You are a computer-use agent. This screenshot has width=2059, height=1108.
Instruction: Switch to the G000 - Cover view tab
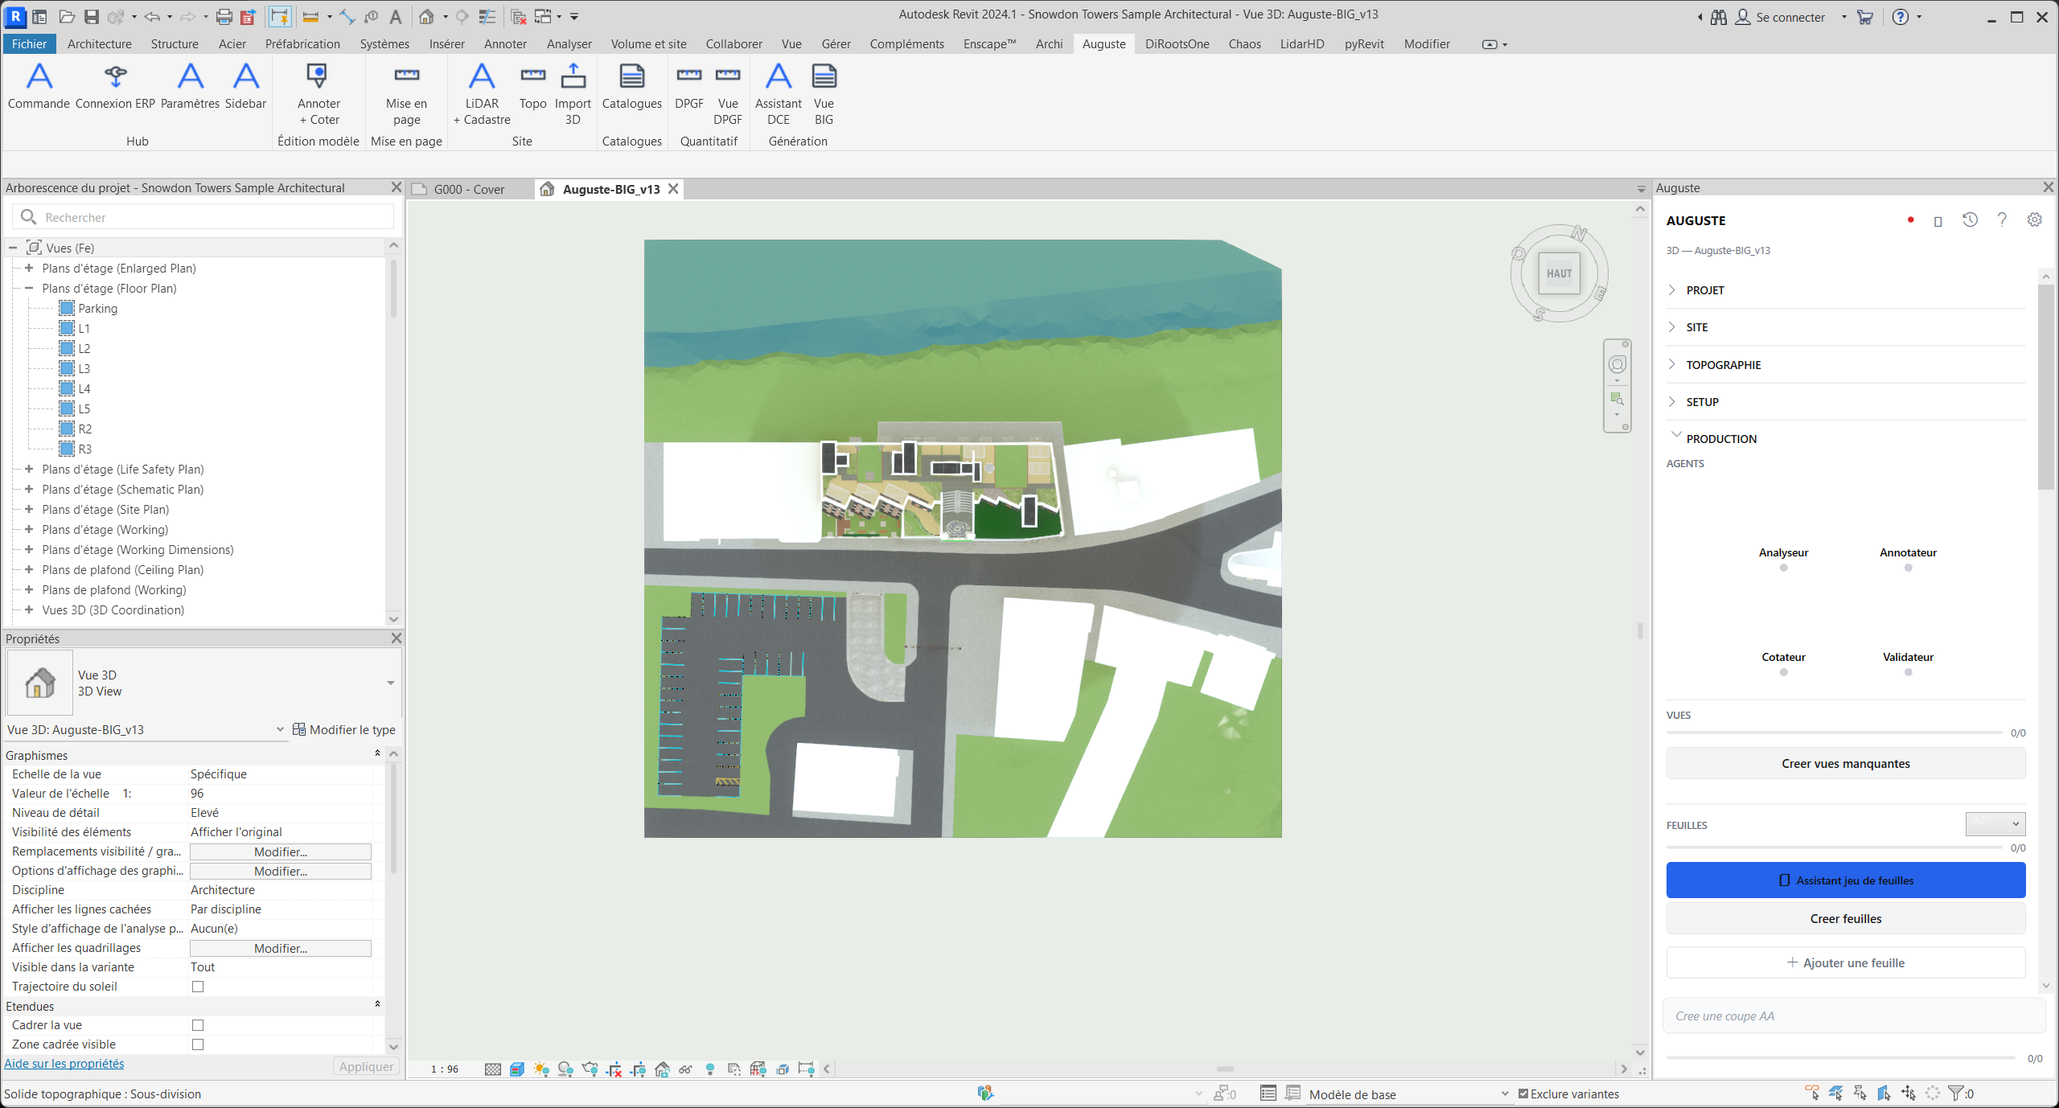(x=469, y=189)
